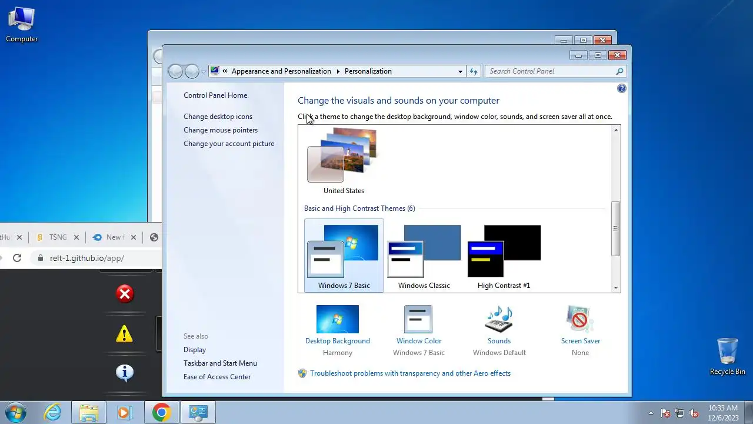Select the Recycle Bin desktop icon
Viewport: 753px width, 424px height.
click(x=728, y=356)
